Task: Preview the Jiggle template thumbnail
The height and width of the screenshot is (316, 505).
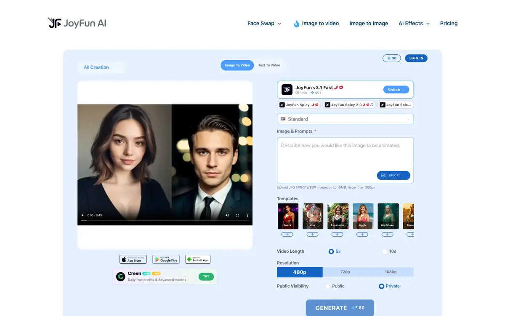Action: (x=363, y=216)
